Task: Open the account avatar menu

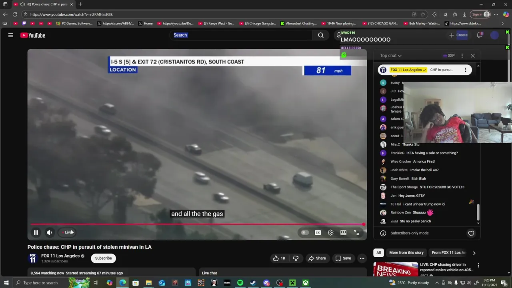Action: (495, 35)
